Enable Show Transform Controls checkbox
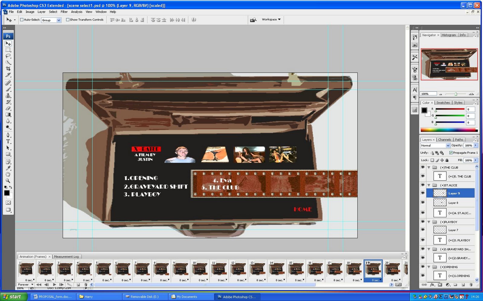483x301 pixels. pos(68,20)
